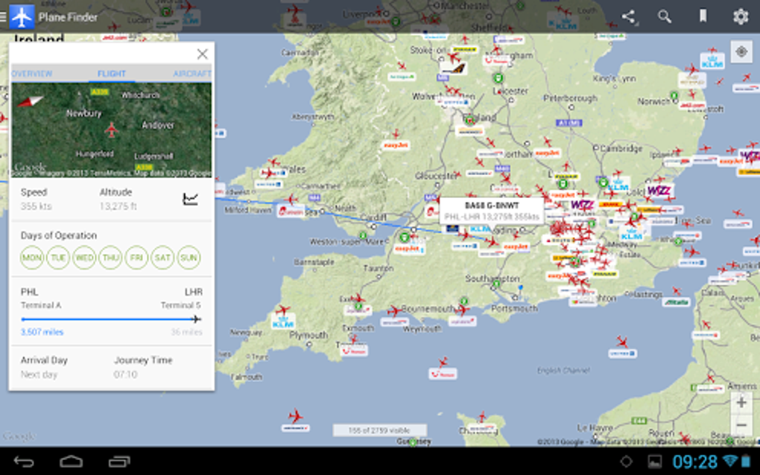Open the satellite mini-map thumbnail
760x475 pixels.
click(112, 130)
